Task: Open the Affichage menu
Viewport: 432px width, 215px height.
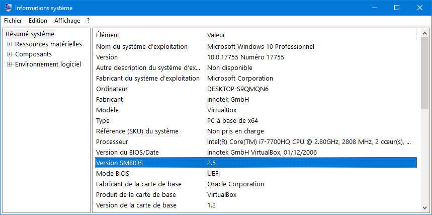Action: click(67, 21)
